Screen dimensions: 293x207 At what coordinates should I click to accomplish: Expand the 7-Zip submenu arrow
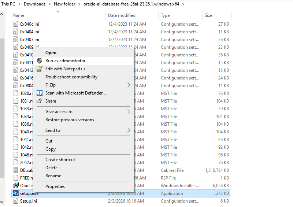[x=129, y=85]
